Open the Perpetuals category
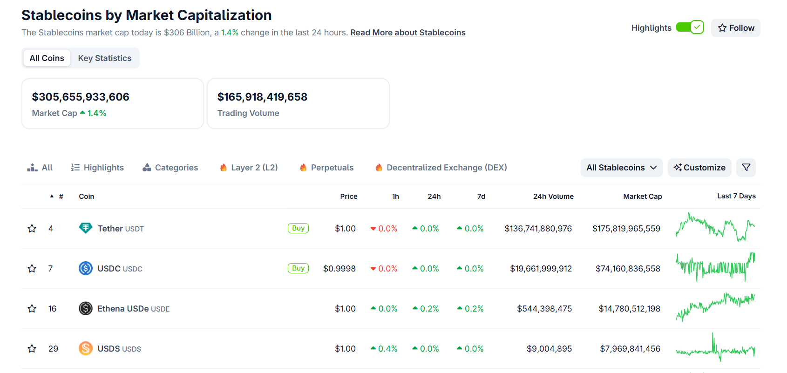 click(x=327, y=168)
